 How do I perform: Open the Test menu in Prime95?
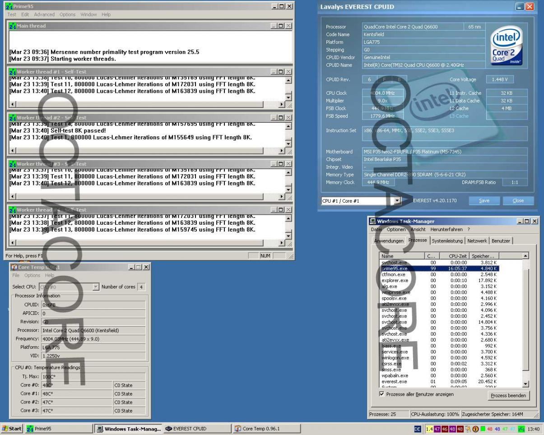pos(12,14)
